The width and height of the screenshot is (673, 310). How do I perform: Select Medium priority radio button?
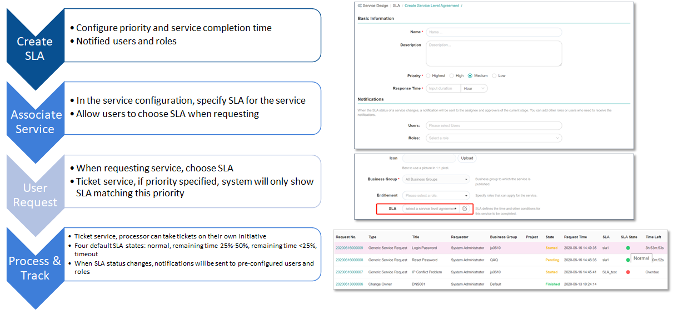[470, 75]
